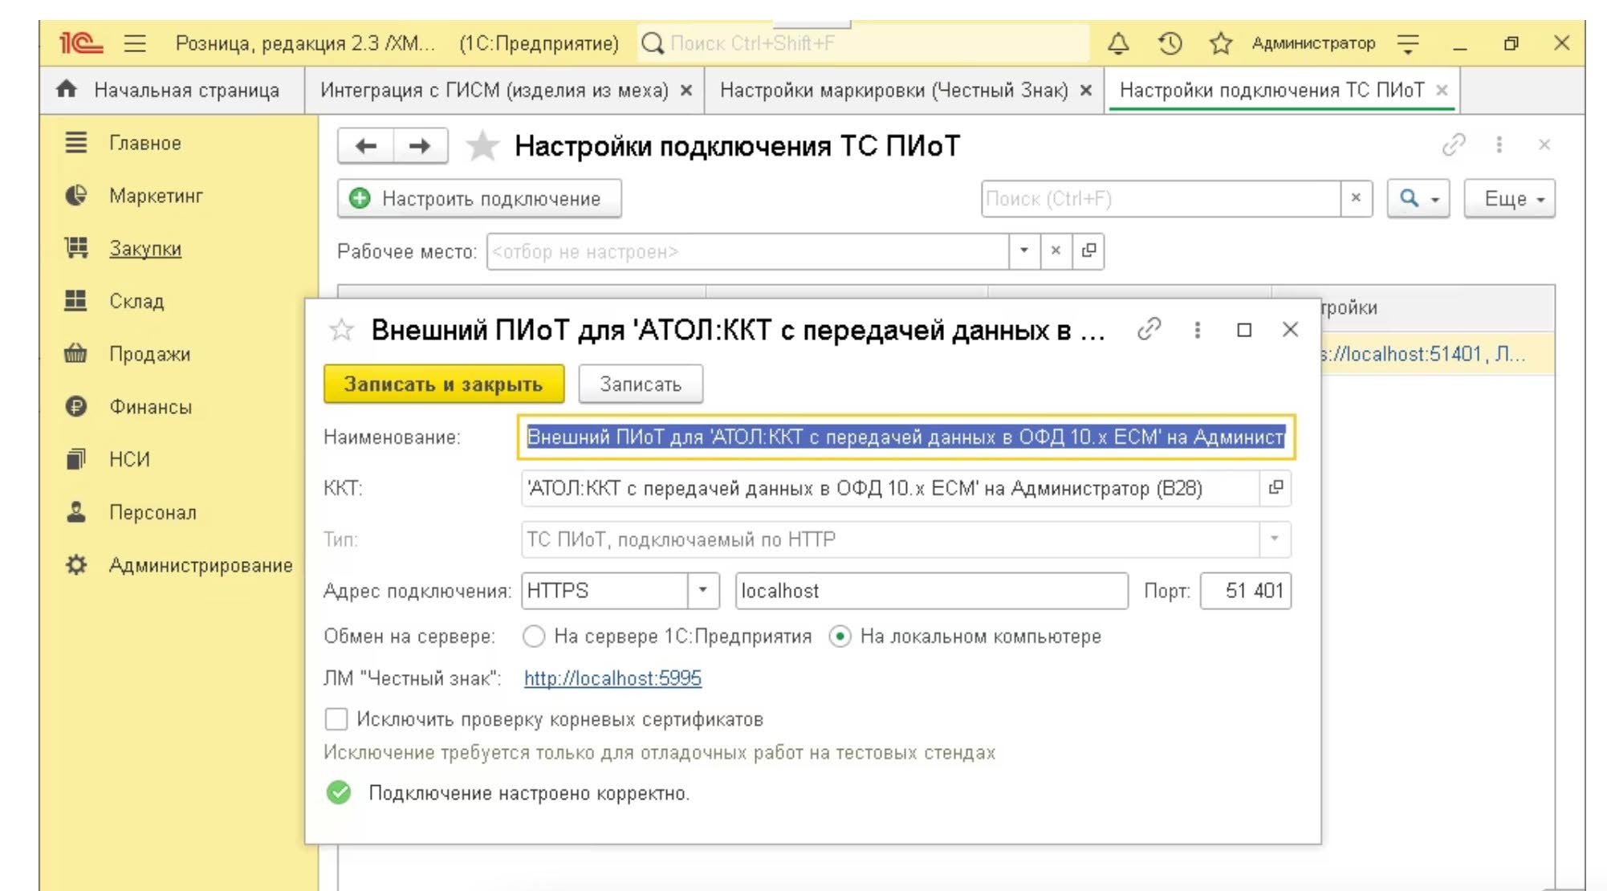
Task: Expand the Тип field dropdown arrow
Action: 1274,539
